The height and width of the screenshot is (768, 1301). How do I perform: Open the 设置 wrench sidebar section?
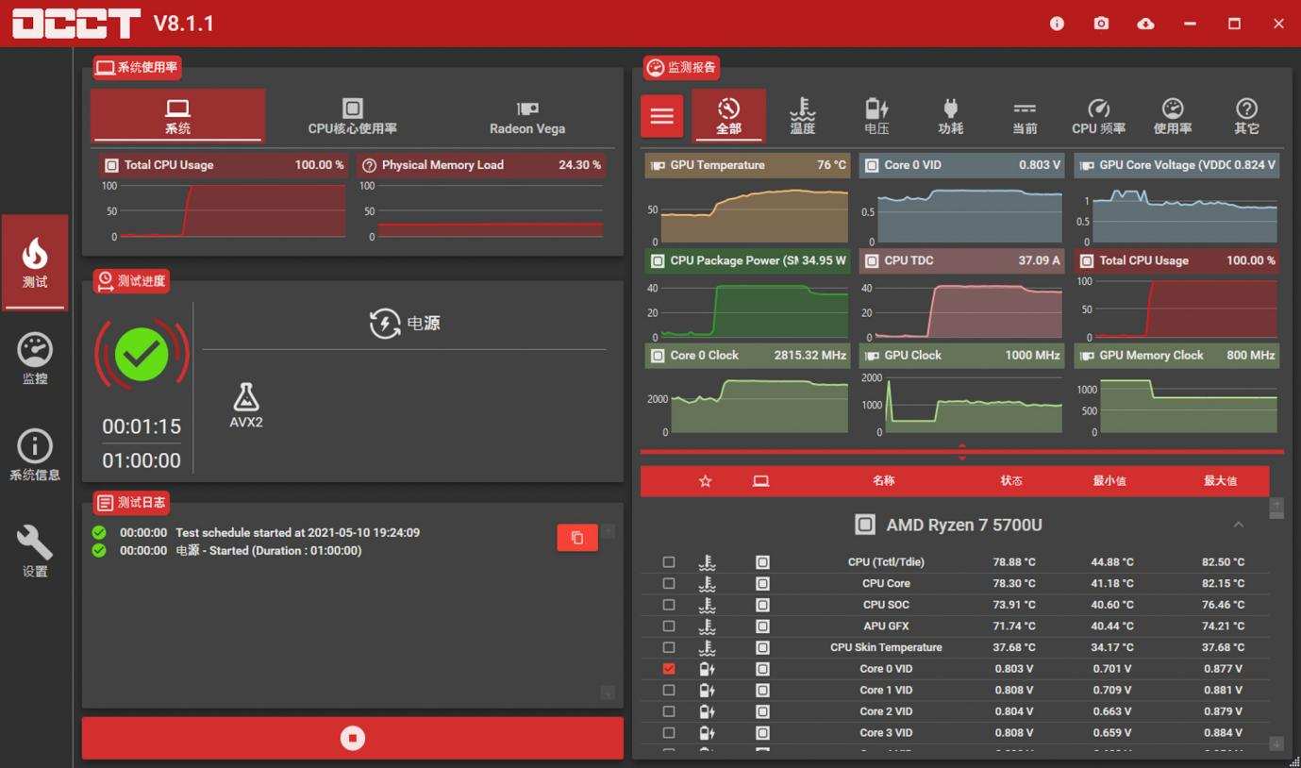tap(35, 552)
